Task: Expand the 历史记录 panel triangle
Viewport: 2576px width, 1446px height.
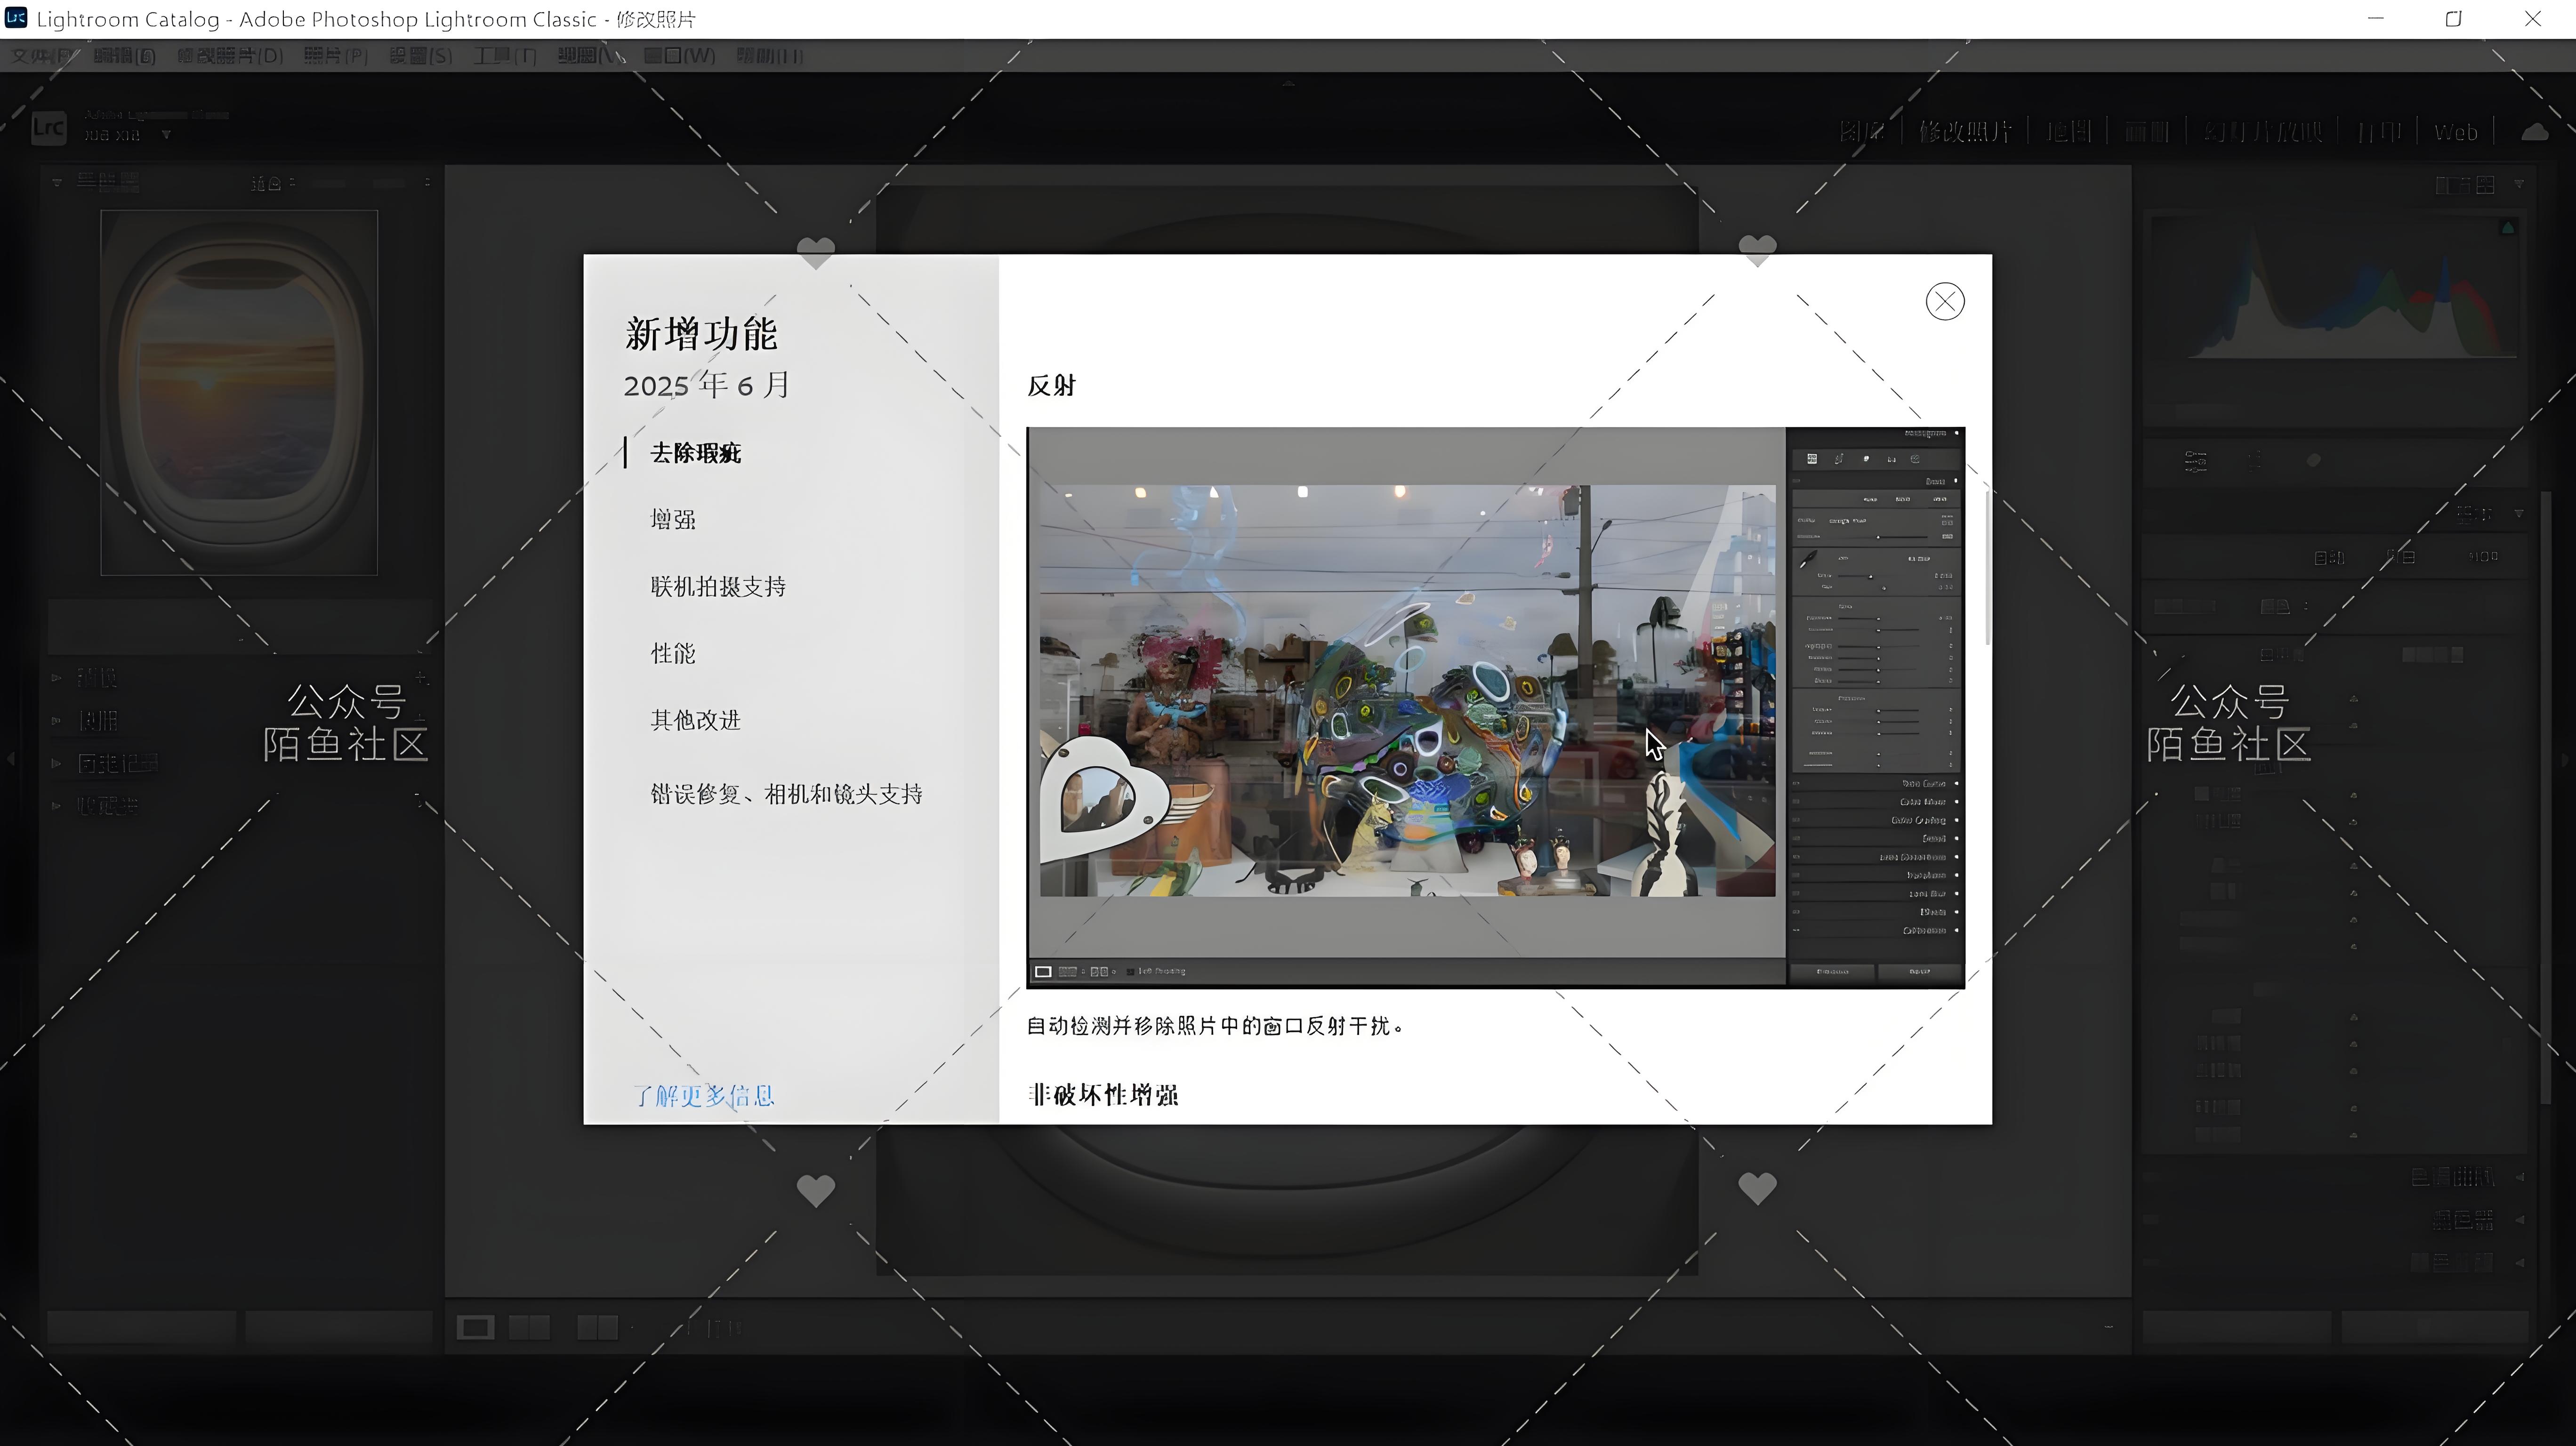Action: (x=57, y=763)
